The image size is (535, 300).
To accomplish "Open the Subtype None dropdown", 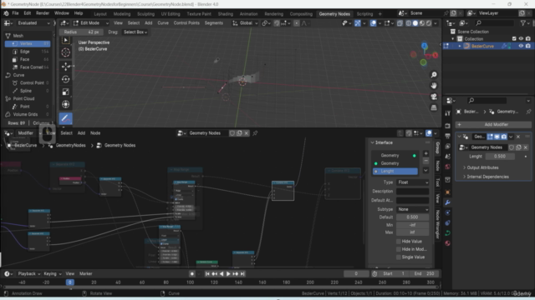I will coord(412,209).
